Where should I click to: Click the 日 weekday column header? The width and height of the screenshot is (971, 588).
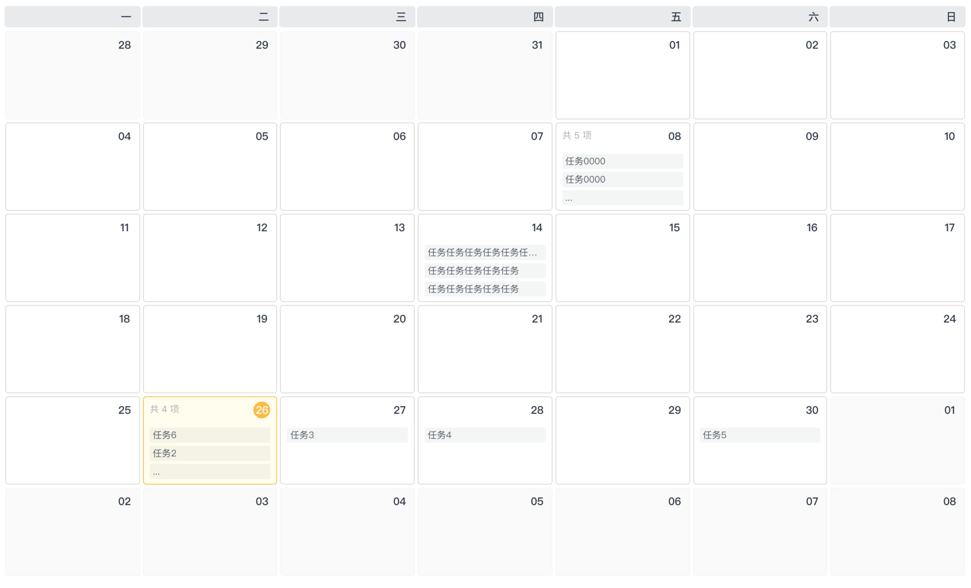[897, 17]
